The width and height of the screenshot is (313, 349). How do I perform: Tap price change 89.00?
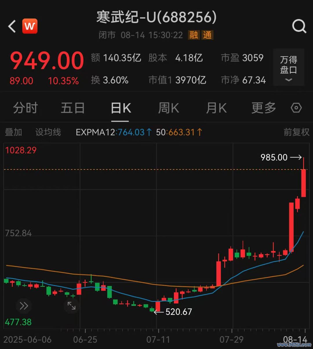point(21,81)
